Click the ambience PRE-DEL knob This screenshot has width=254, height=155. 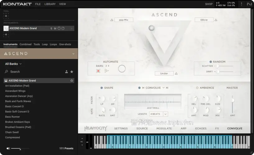206,99
